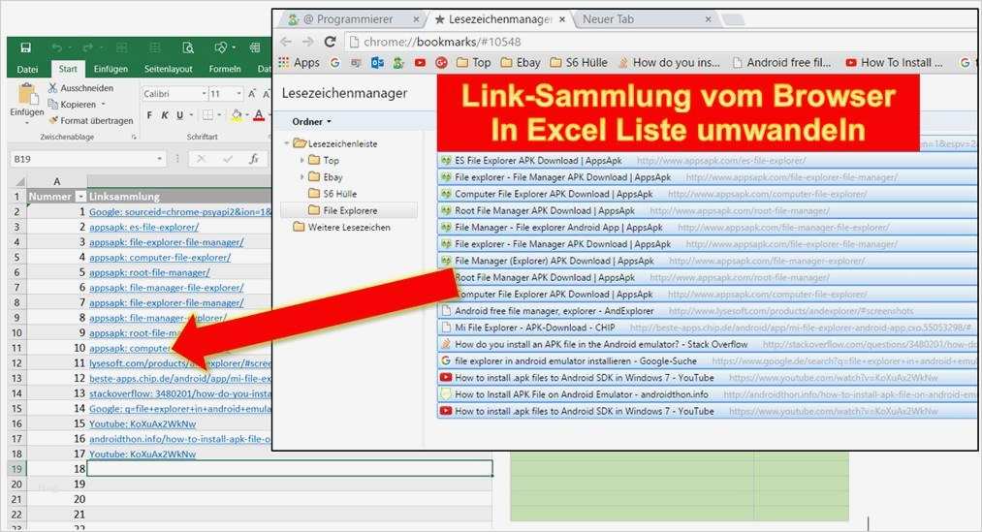Click the Undo arrow in Excel

tap(56, 47)
